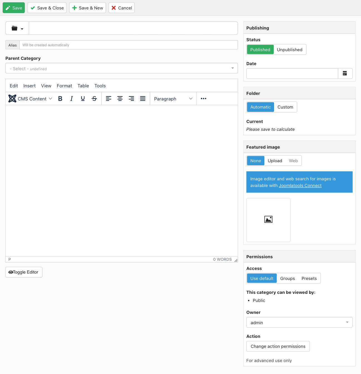
Task: Open the Owner admin dropdown
Action: coord(299,323)
